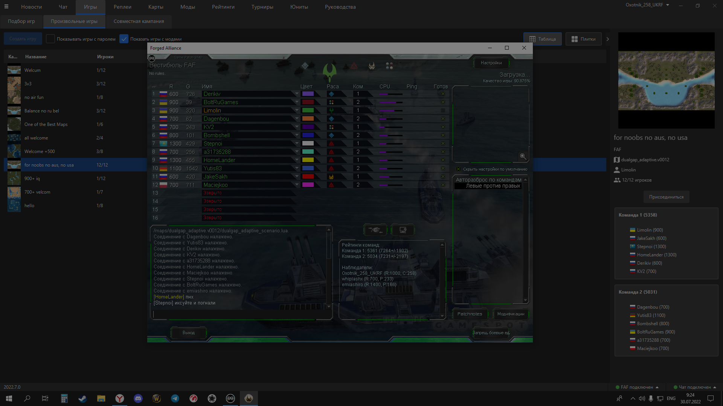Open HomeLander's player name dropdown

click(x=297, y=160)
